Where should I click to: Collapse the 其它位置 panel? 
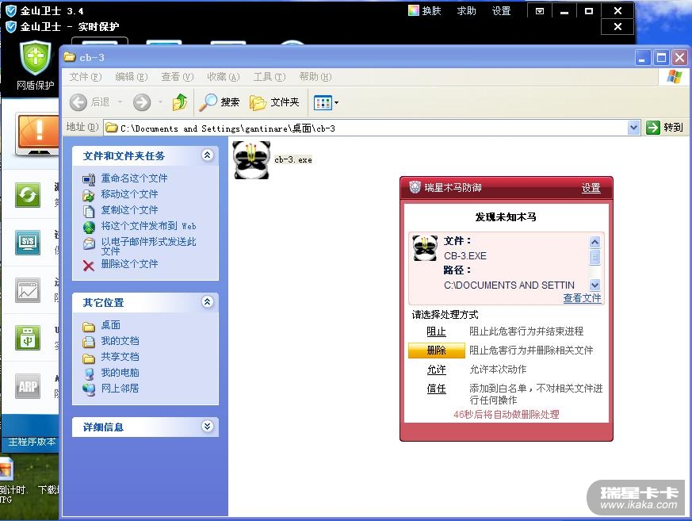pos(208,301)
